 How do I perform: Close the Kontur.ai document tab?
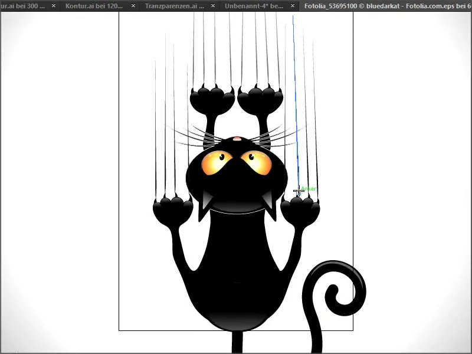133,6
